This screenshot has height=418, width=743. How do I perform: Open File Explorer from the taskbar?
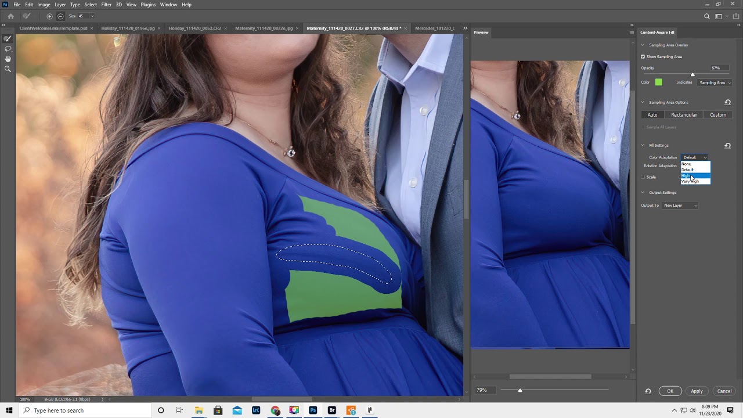point(199,410)
